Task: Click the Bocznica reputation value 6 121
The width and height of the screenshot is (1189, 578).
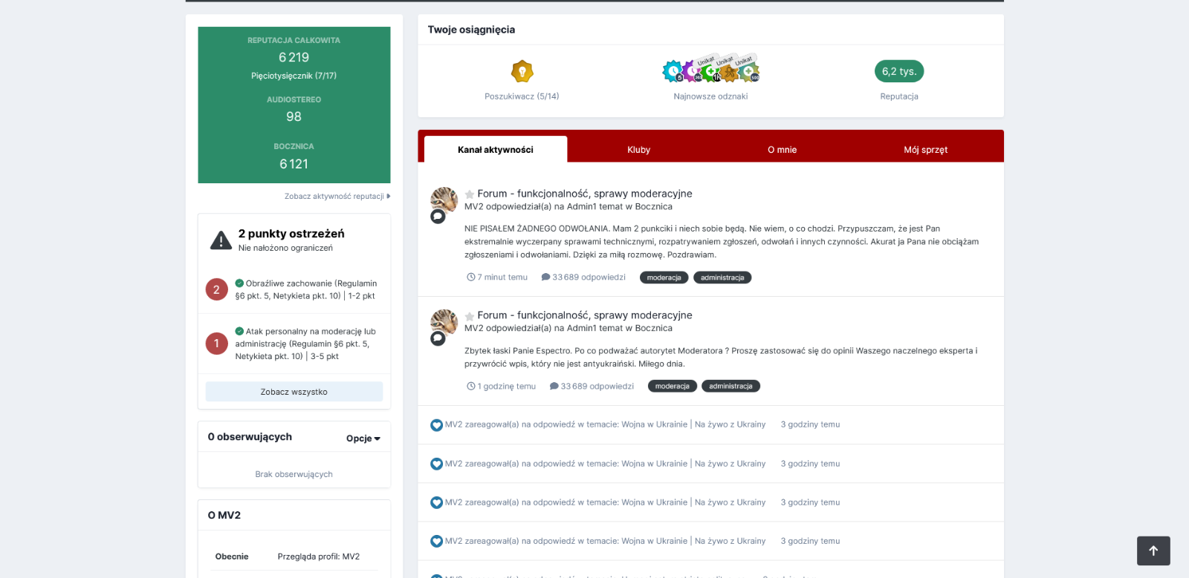Action: [294, 164]
